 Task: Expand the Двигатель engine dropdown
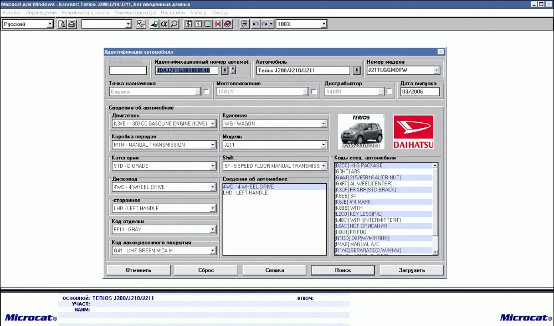pos(212,123)
